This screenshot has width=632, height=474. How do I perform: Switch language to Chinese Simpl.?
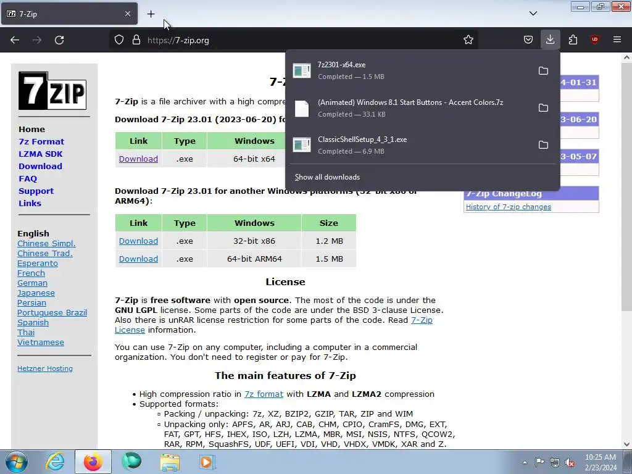click(46, 243)
